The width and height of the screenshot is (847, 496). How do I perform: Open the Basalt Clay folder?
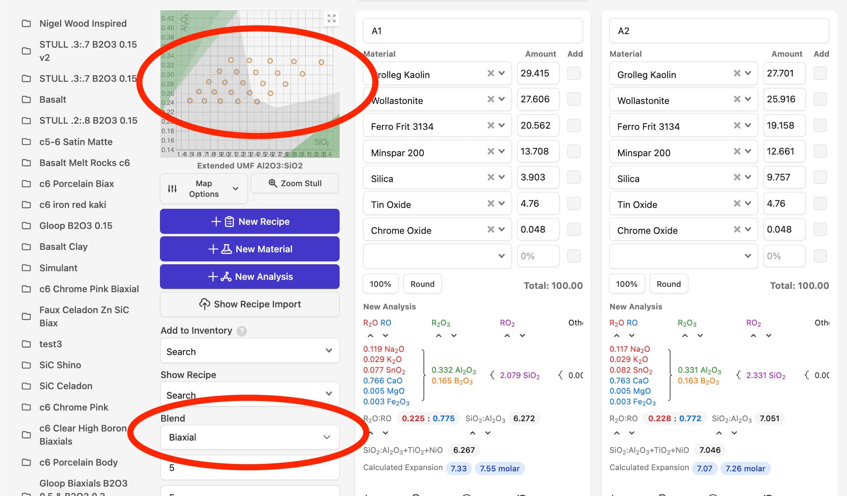coord(63,247)
